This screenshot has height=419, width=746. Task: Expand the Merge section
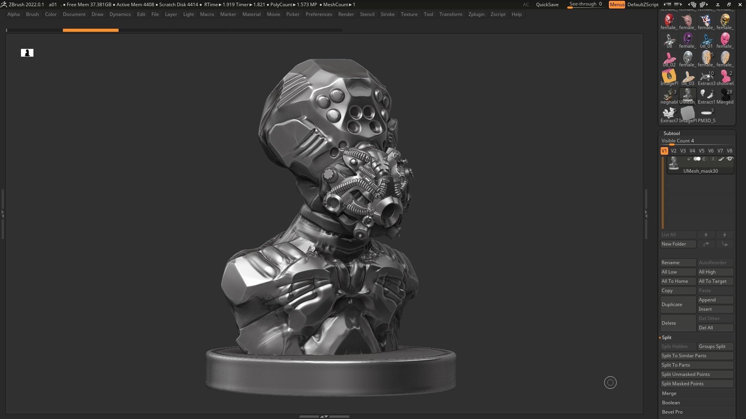click(x=669, y=393)
